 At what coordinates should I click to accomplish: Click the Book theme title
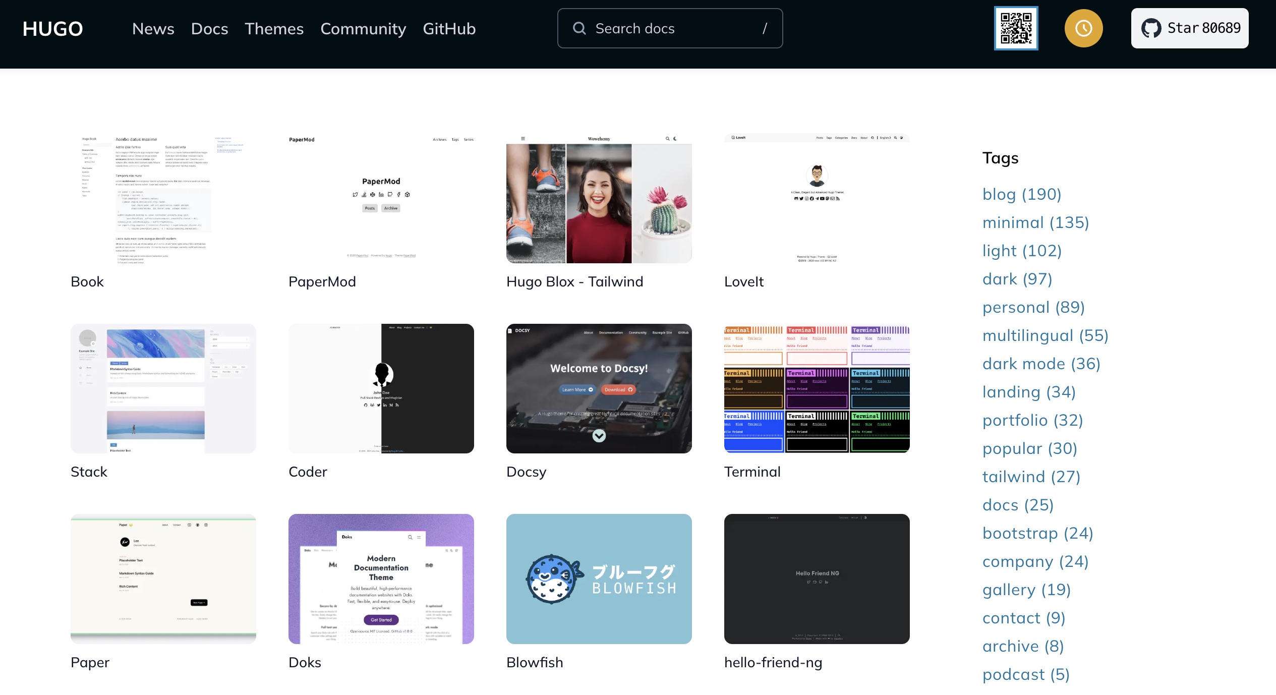[x=87, y=281]
